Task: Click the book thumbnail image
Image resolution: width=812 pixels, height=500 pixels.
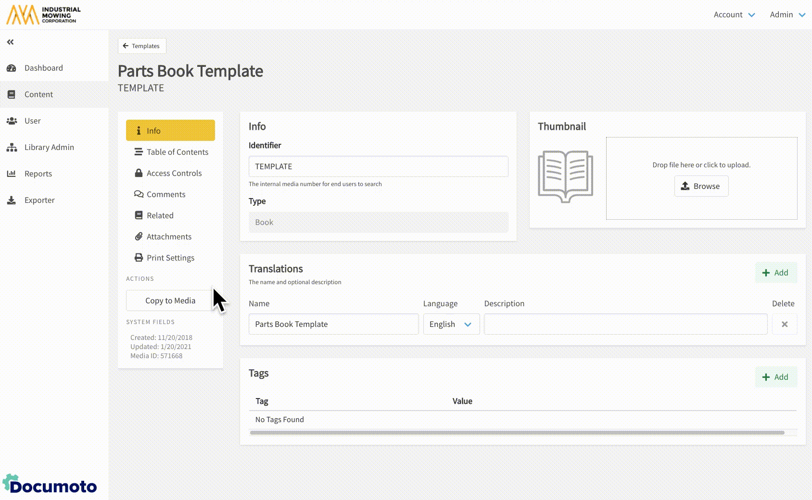Action: 565,176
